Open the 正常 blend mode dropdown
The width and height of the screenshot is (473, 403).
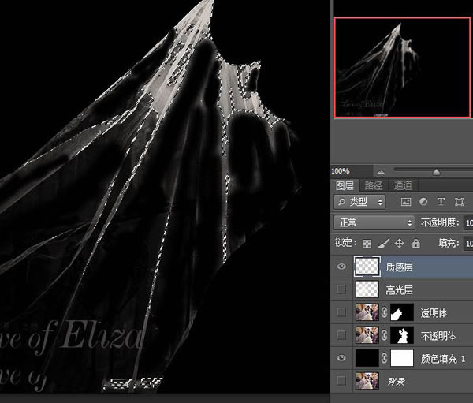(x=374, y=222)
